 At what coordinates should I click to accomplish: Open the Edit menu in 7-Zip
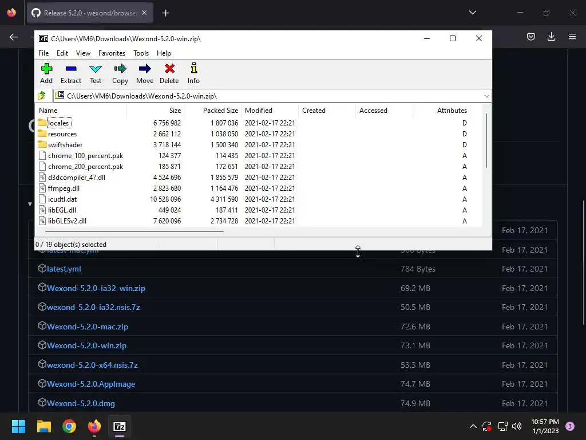(x=62, y=53)
